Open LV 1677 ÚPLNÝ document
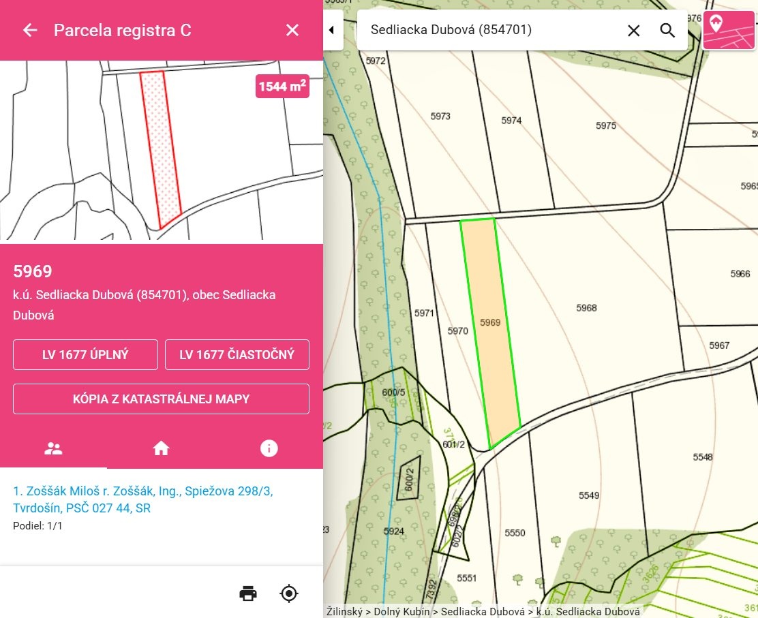The height and width of the screenshot is (618, 758). 85,354
